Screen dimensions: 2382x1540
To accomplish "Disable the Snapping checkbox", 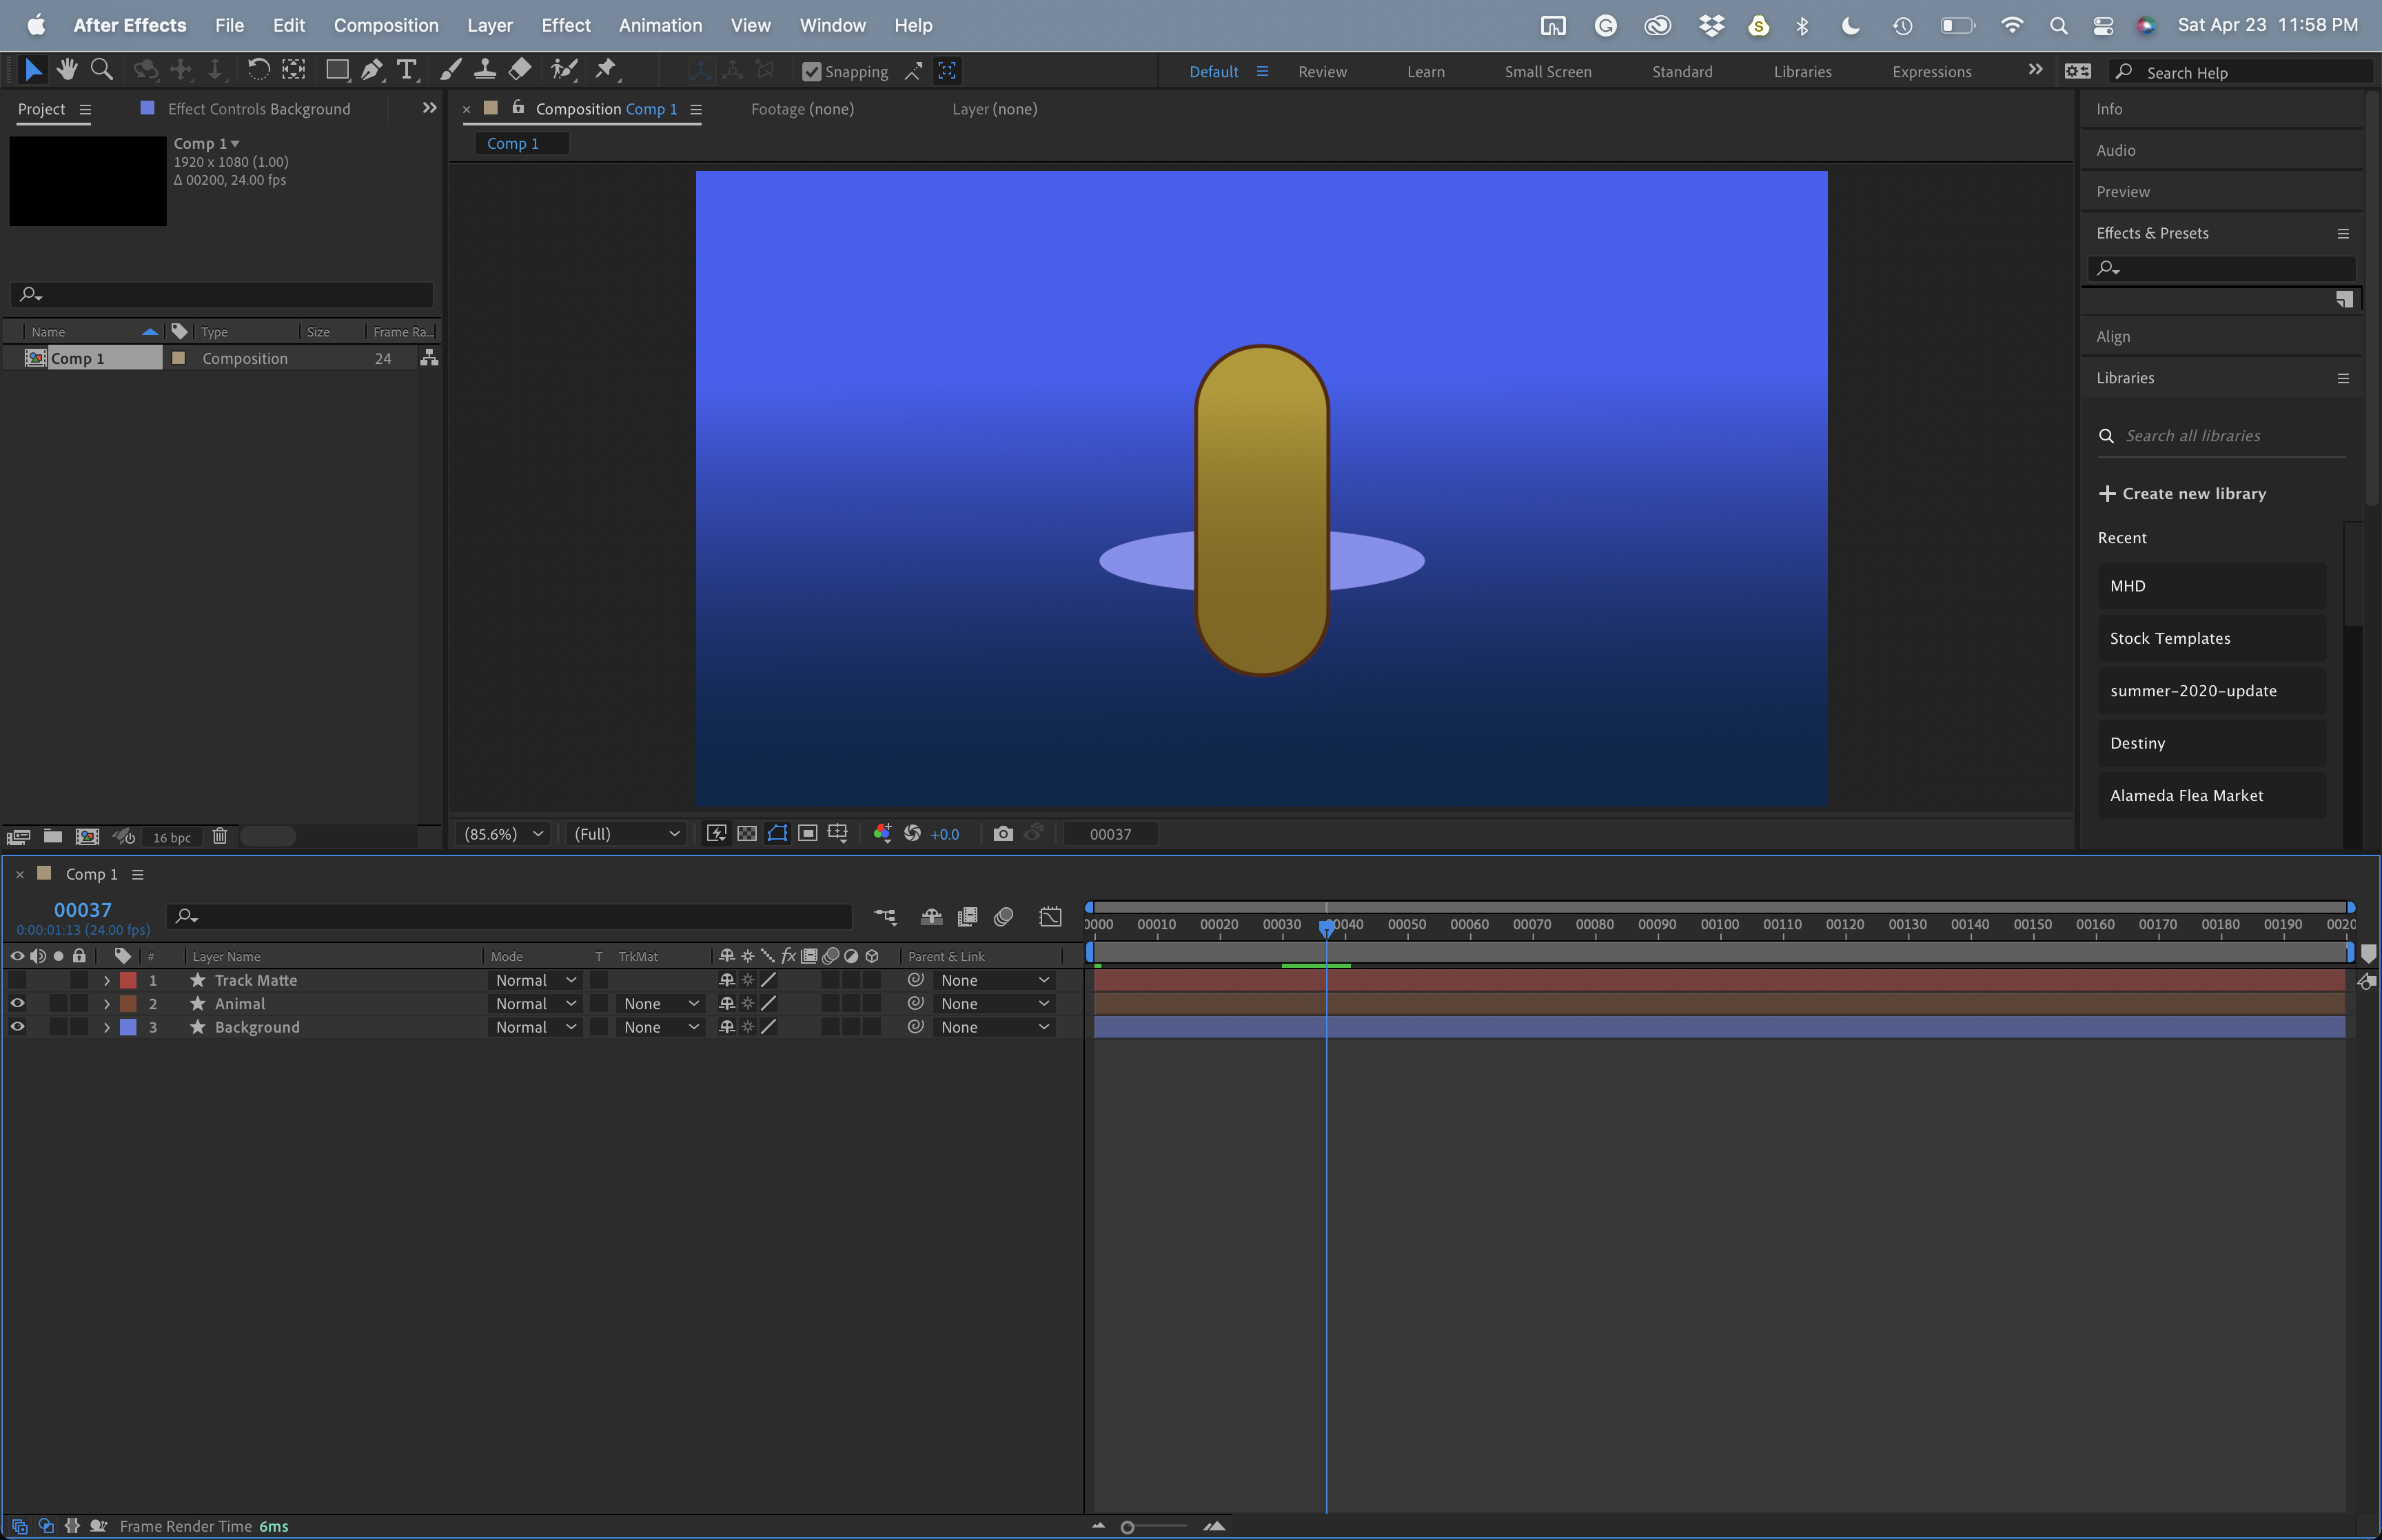I will point(812,71).
